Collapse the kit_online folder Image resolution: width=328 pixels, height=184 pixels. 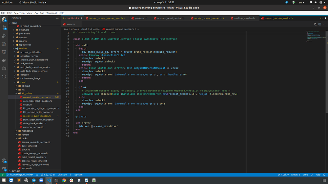(26, 93)
